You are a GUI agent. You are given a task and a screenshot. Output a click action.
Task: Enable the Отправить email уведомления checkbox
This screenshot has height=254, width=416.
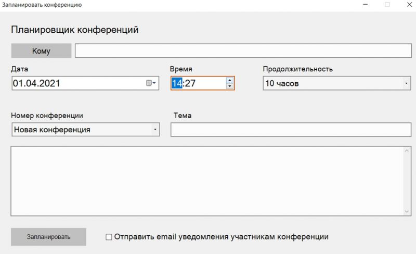pos(109,237)
